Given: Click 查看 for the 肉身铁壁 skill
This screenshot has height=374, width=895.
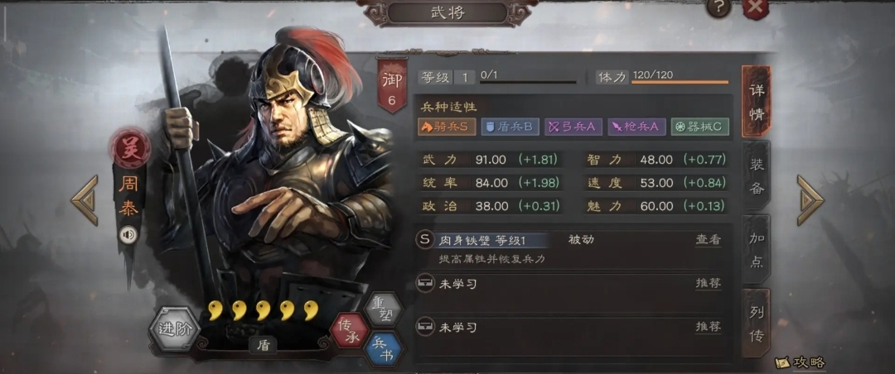Looking at the screenshot, I should click(x=708, y=240).
